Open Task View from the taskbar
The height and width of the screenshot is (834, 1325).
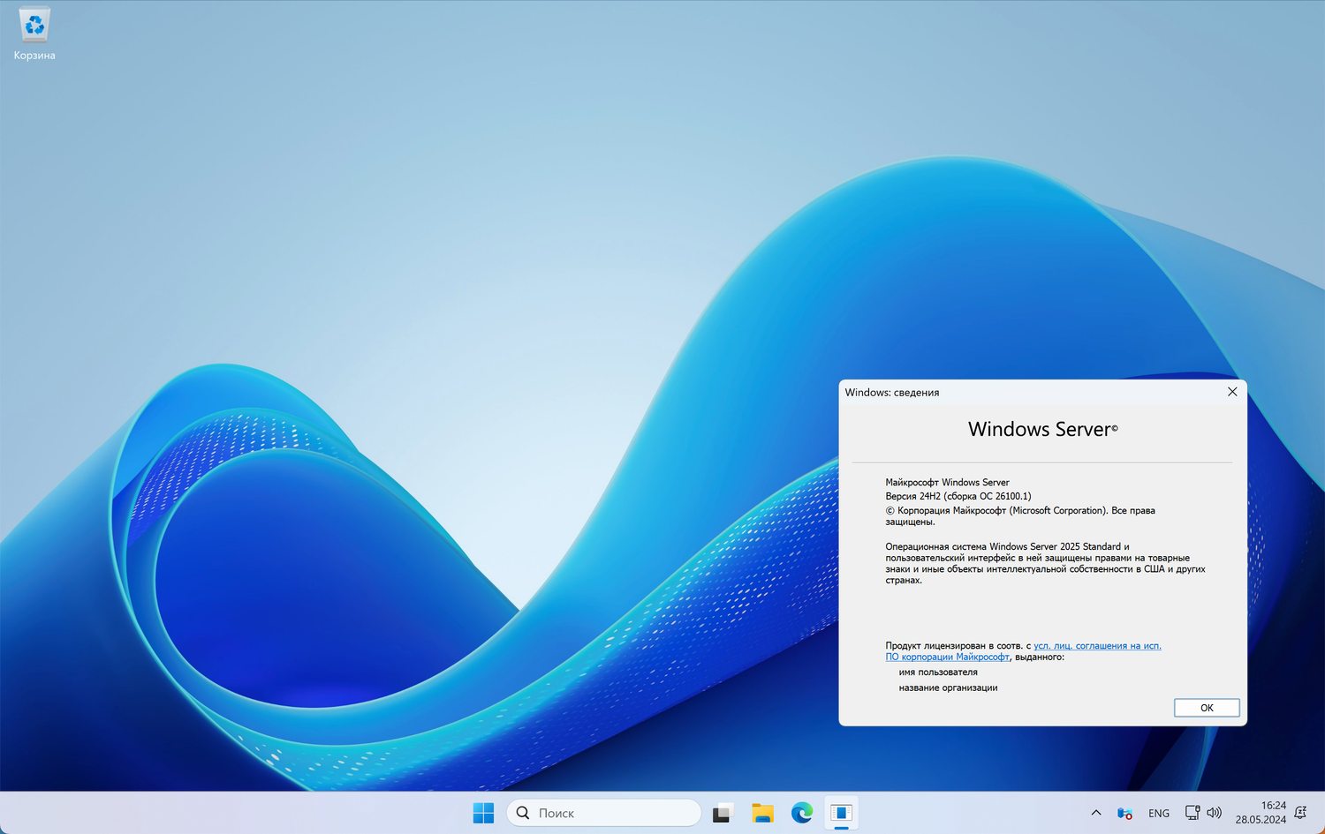click(723, 813)
